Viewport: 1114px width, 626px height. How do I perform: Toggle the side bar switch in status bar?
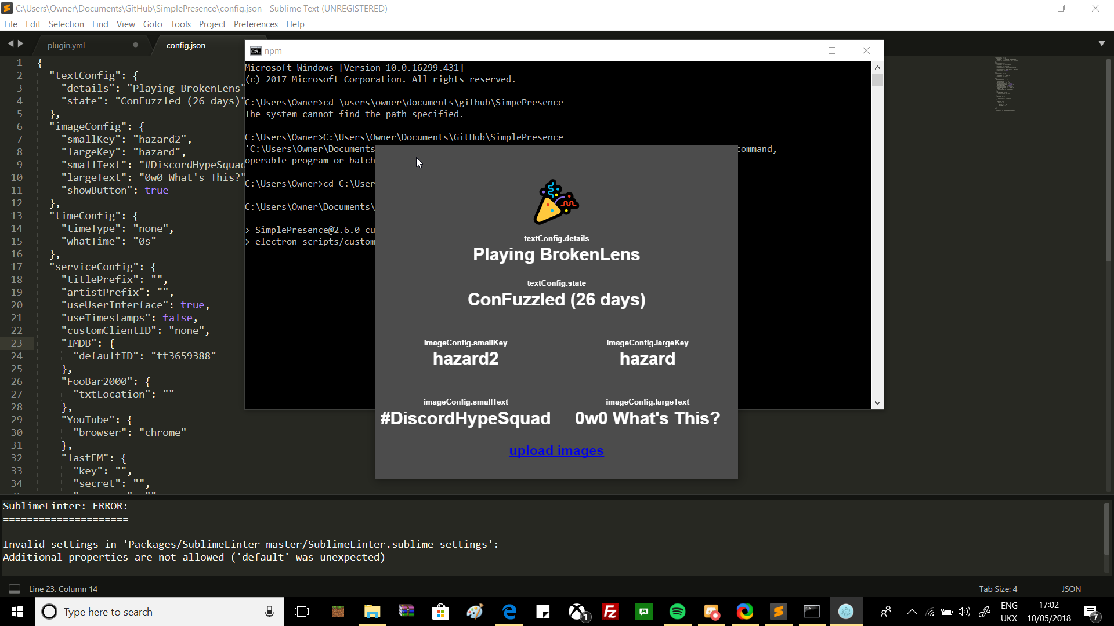pos(15,589)
